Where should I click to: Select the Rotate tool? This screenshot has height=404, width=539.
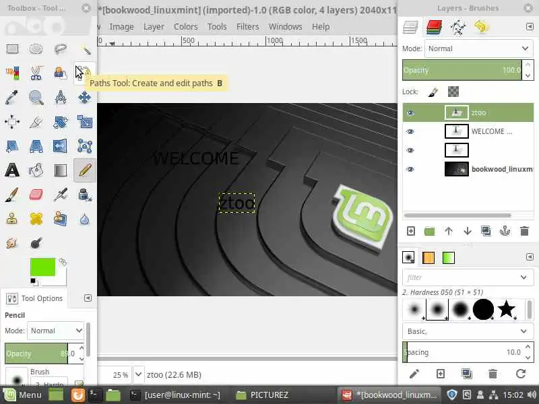point(61,122)
